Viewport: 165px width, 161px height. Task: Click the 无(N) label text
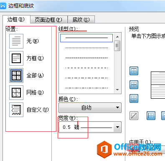33,41
